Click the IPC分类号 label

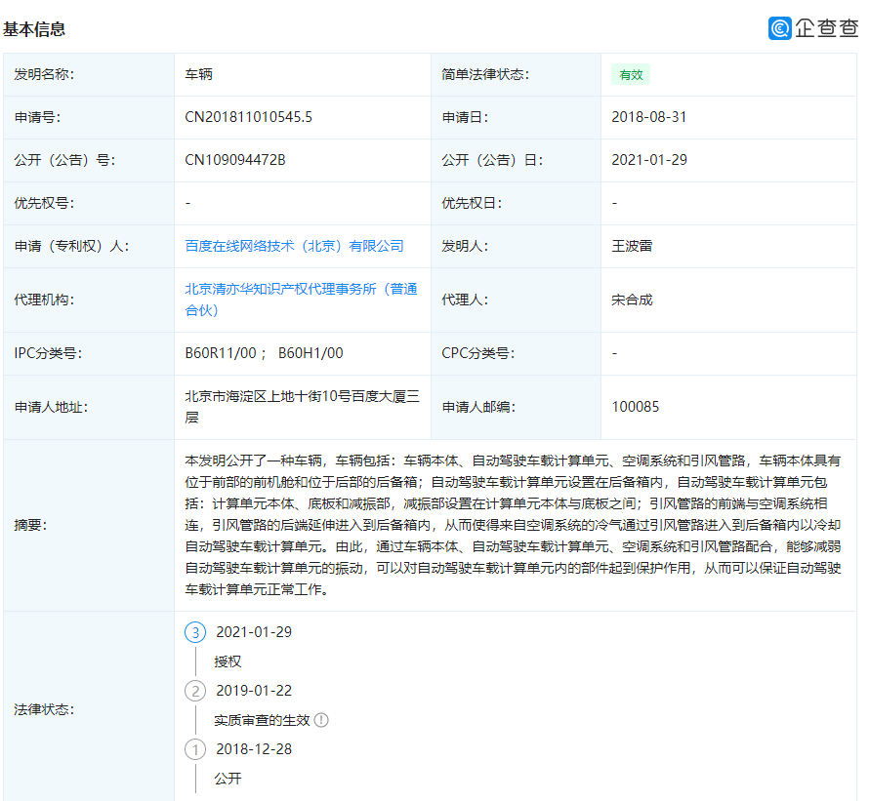[x=48, y=353]
